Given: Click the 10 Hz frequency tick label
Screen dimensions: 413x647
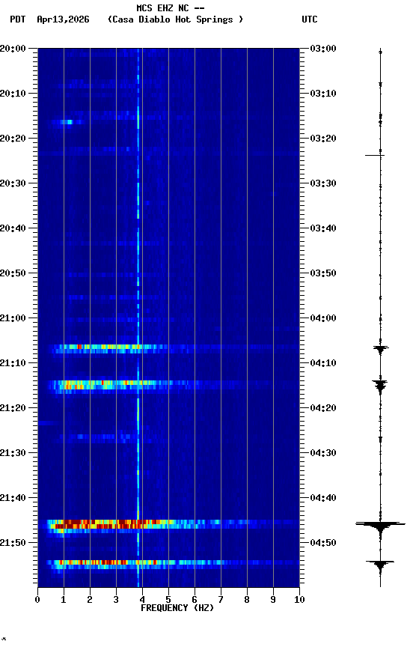Looking at the screenshot, I should click(300, 600).
